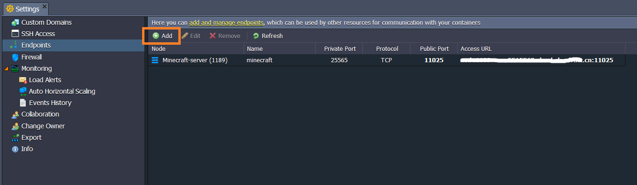
Task: Open Collaboration settings
Action: [40, 114]
